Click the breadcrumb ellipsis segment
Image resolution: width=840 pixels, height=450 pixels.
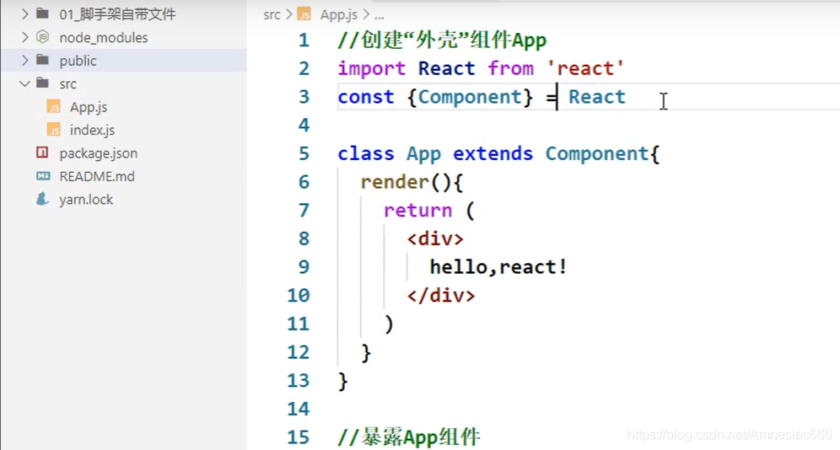pyautogui.click(x=379, y=16)
